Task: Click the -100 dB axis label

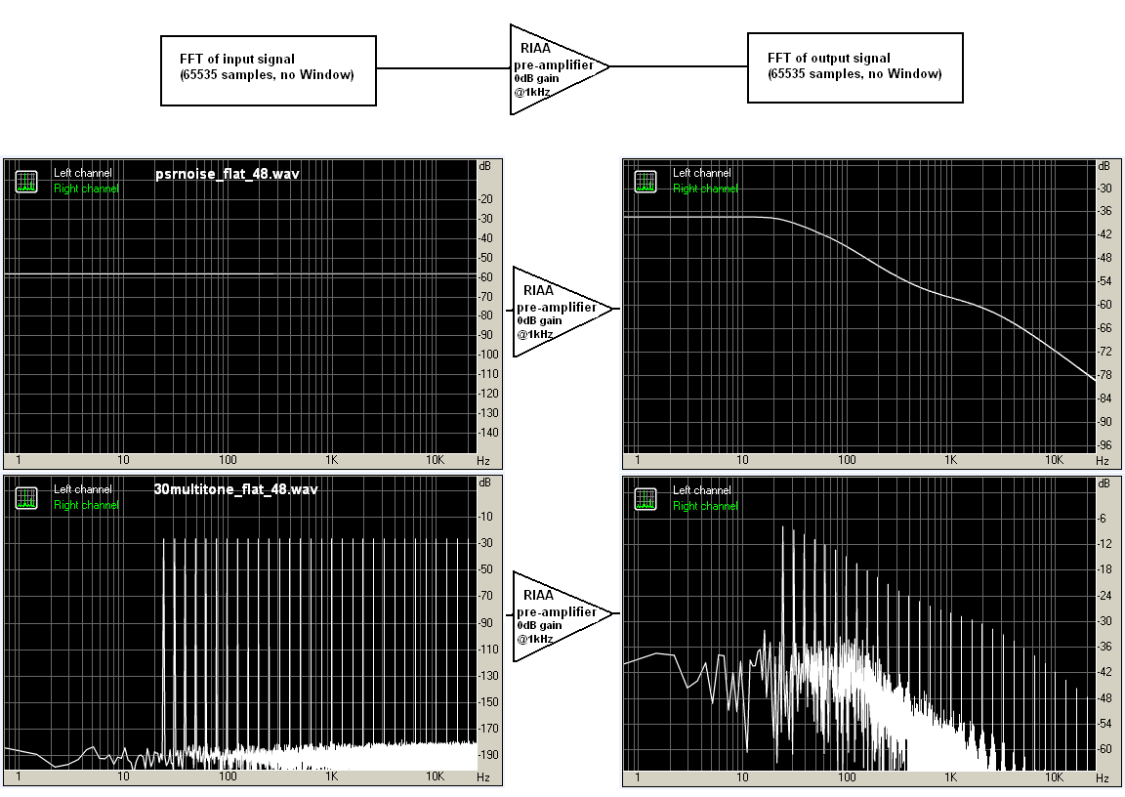Action: [x=488, y=355]
